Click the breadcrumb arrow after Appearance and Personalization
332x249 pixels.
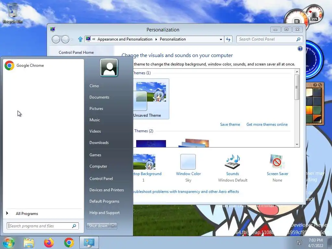click(x=156, y=39)
